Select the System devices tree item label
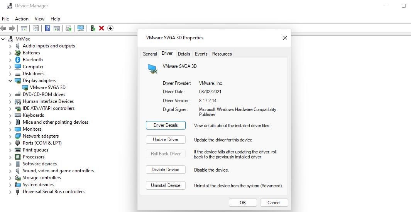411x212 pixels. tap(38, 185)
